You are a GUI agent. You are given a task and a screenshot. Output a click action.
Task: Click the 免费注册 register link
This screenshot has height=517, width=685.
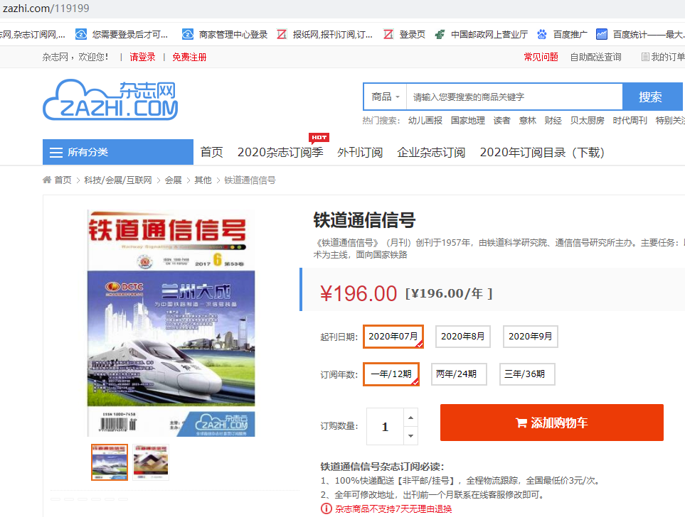189,57
